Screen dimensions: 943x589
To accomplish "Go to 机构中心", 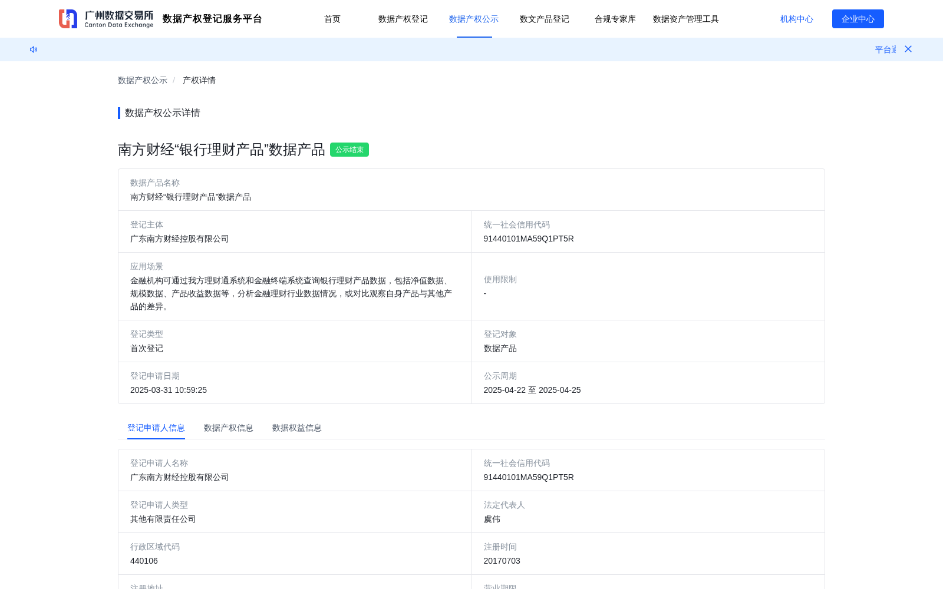I will point(797,19).
